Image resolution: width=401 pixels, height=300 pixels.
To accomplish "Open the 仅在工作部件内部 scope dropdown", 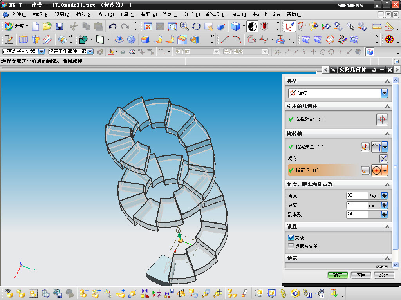I will [x=90, y=52].
